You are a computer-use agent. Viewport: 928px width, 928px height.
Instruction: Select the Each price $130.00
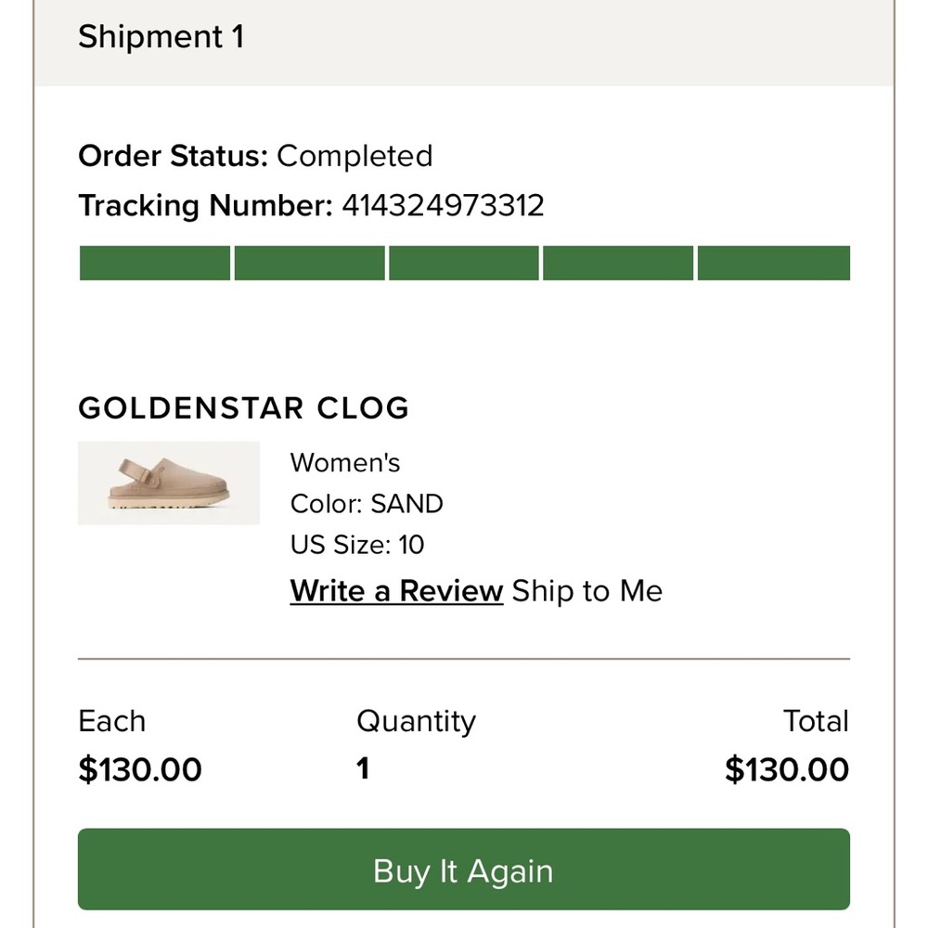click(139, 769)
